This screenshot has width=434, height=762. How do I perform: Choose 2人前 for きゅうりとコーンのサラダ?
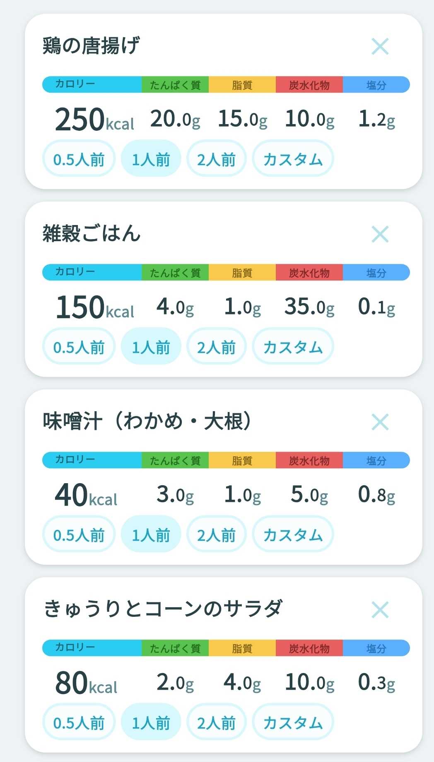tap(216, 722)
